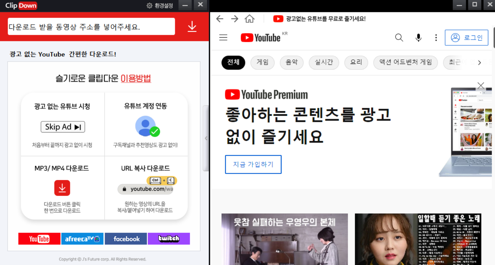Click the Skip Ad illustration
This screenshot has width=495, height=265.
pos(63,127)
